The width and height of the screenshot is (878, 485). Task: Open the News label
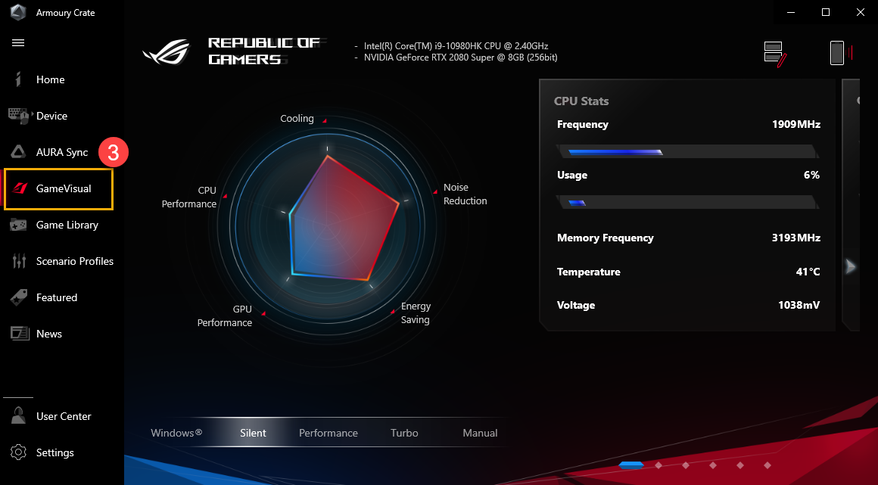click(49, 334)
